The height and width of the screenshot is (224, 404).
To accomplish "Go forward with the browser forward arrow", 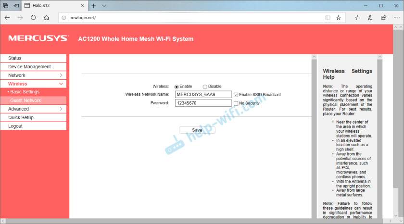I will [20, 17].
